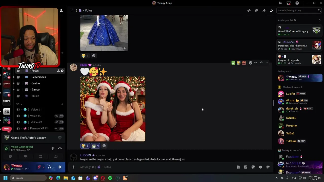Join Voice #3 channel

[39, 122]
